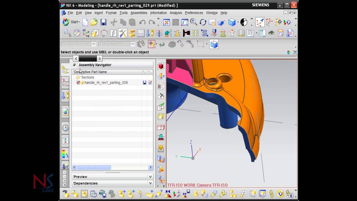
Task: Click the Save floppy disk icon
Action: [x=103, y=22]
